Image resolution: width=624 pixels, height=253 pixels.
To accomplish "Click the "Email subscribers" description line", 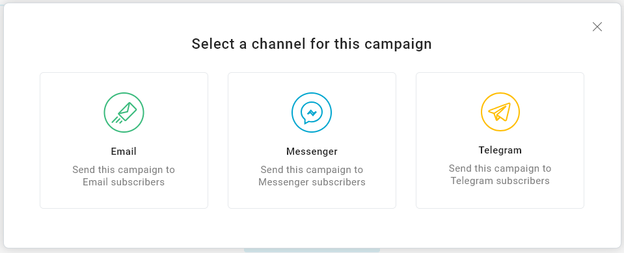I will (124, 182).
